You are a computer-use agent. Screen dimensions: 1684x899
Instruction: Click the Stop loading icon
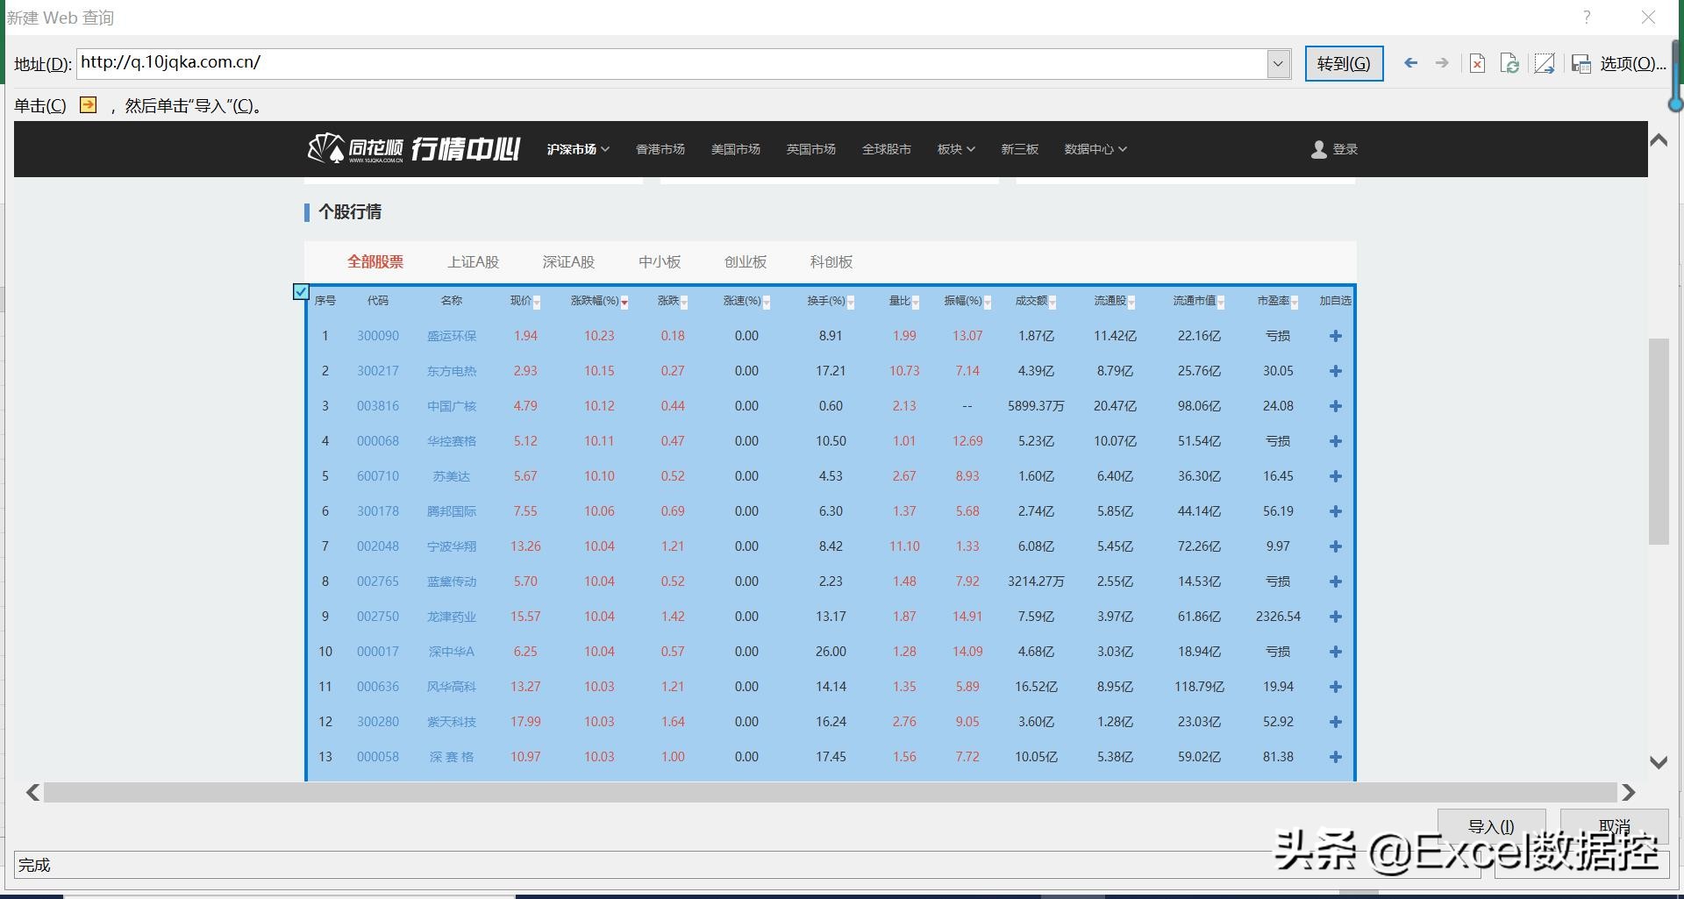(1478, 63)
